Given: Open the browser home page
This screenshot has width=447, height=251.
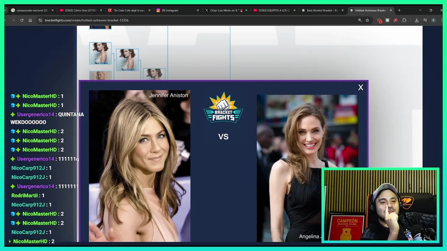Looking at the screenshot, I should point(30,20).
